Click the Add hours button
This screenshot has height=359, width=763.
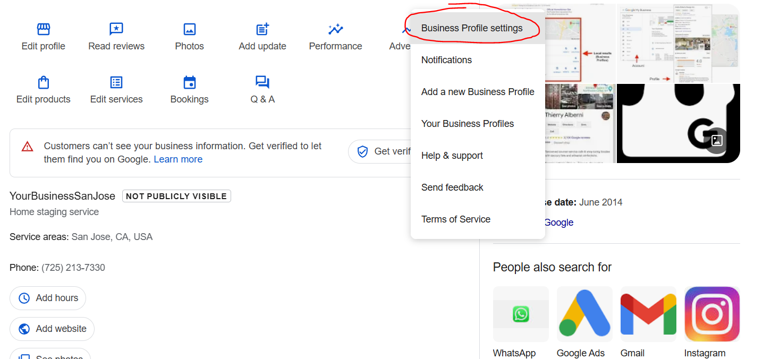pyautogui.click(x=48, y=298)
